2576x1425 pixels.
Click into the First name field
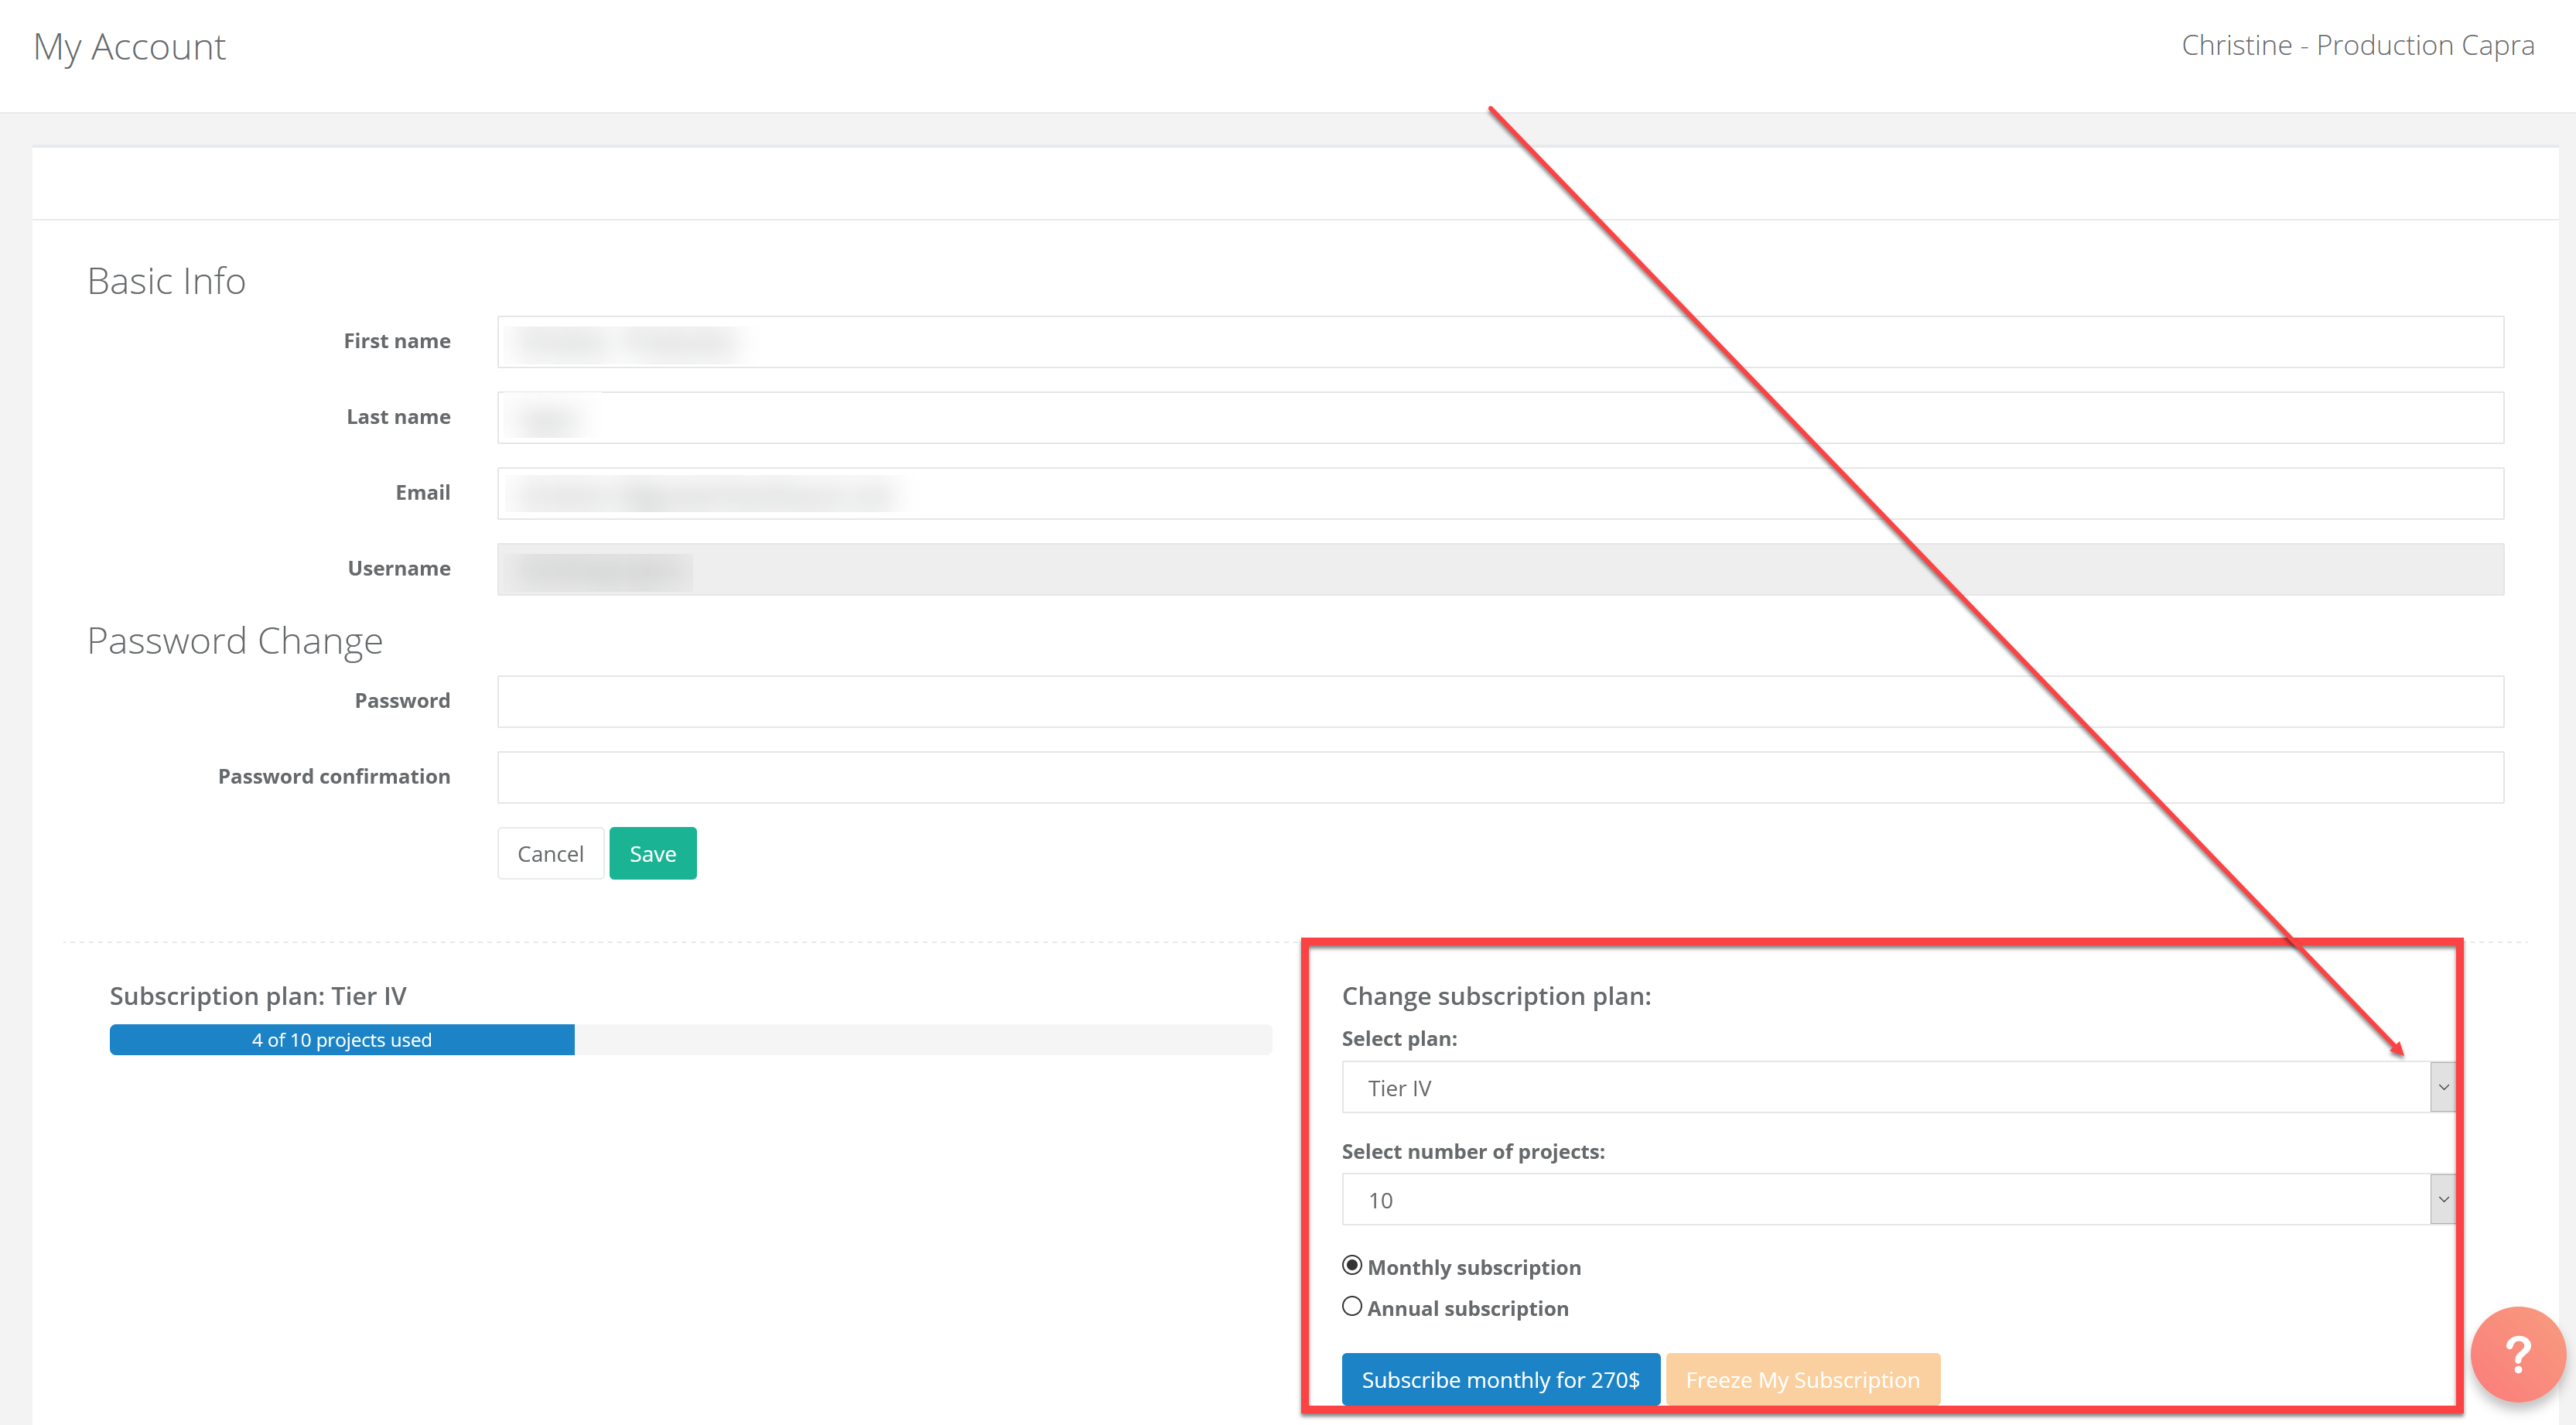(x=1500, y=342)
